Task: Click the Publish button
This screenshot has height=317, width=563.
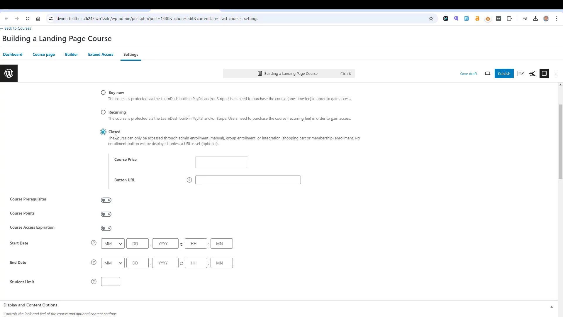Action: click(504, 74)
